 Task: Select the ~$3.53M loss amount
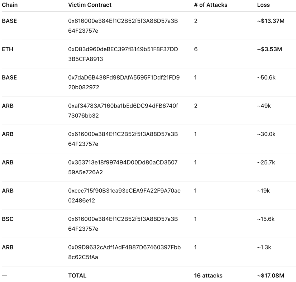(269, 49)
